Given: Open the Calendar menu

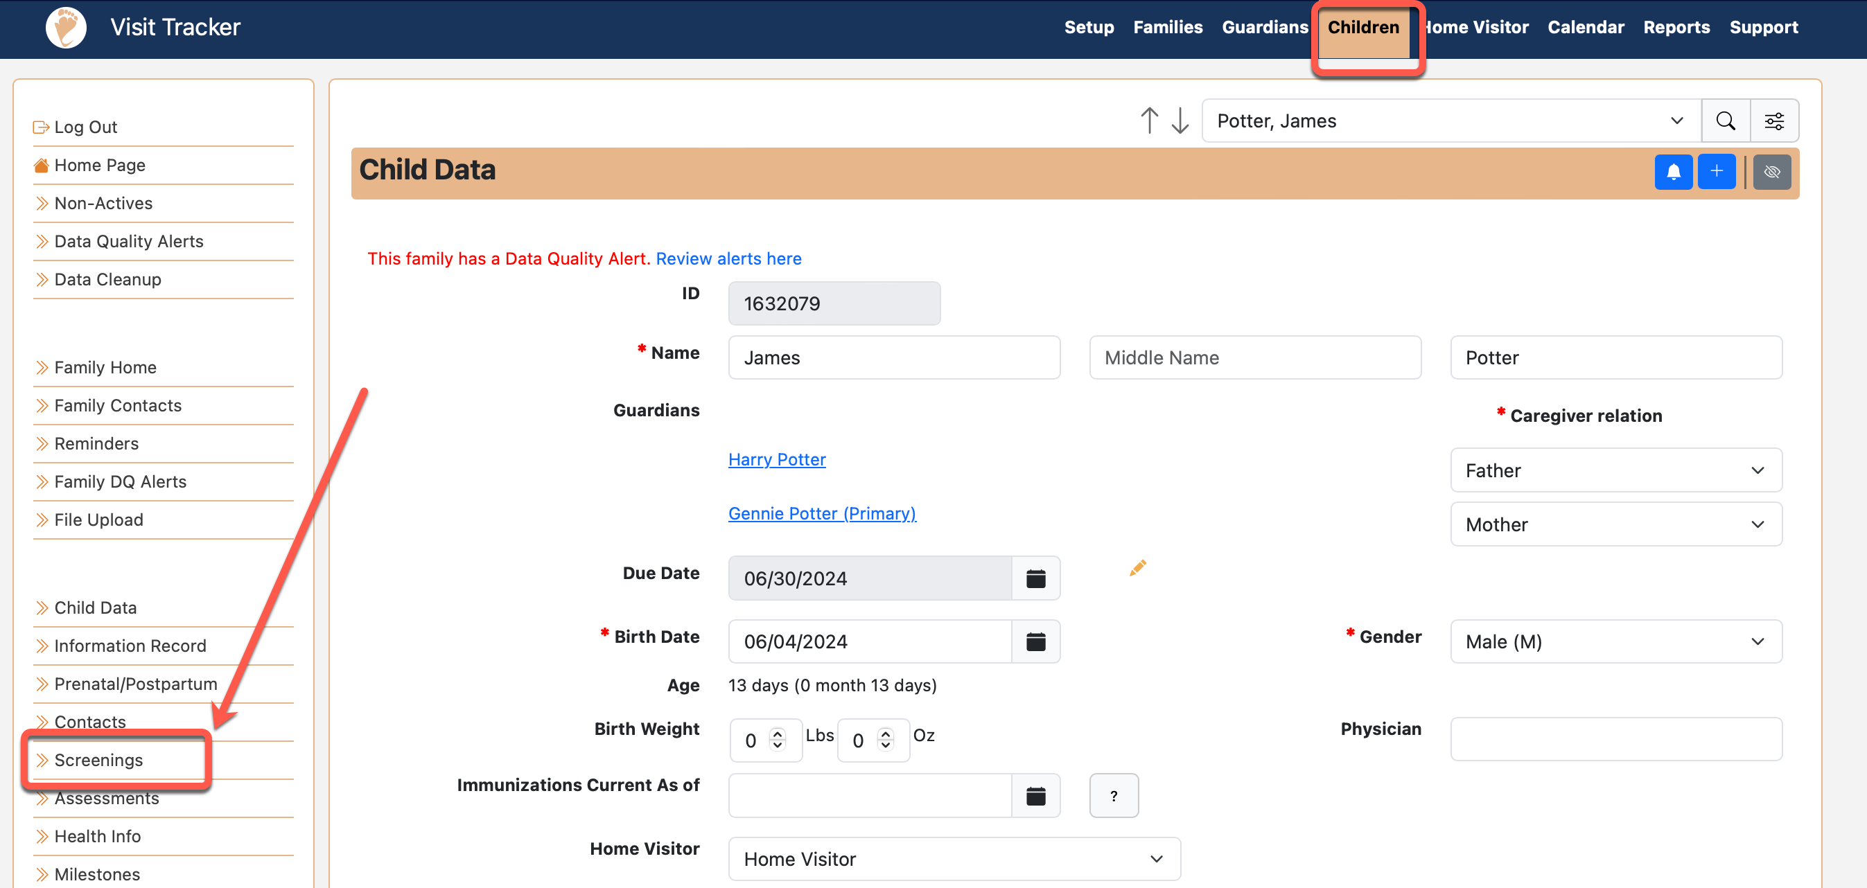Looking at the screenshot, I should click(1585, 28).
